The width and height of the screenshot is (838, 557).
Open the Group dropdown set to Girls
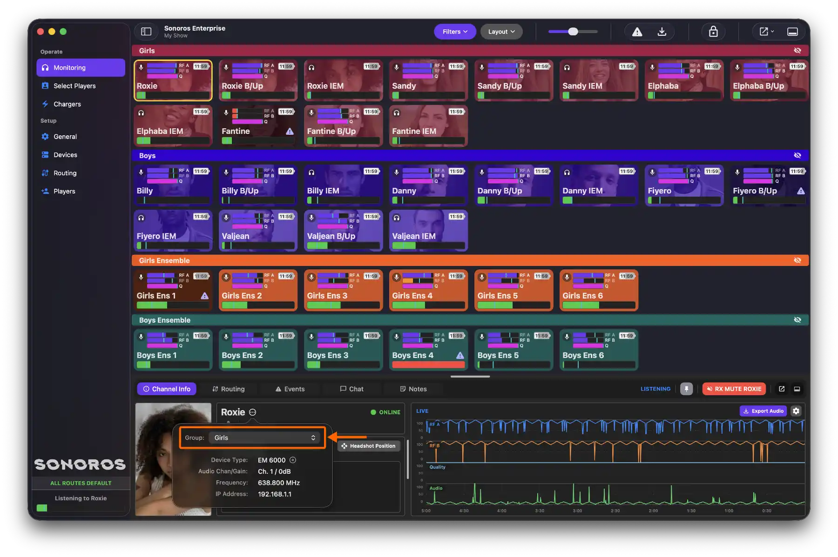pos(265,438)
